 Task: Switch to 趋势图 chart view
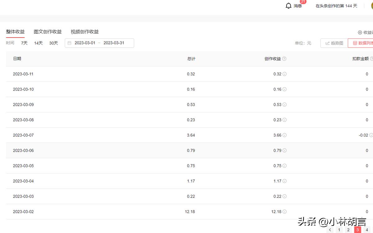click(334, 43)
